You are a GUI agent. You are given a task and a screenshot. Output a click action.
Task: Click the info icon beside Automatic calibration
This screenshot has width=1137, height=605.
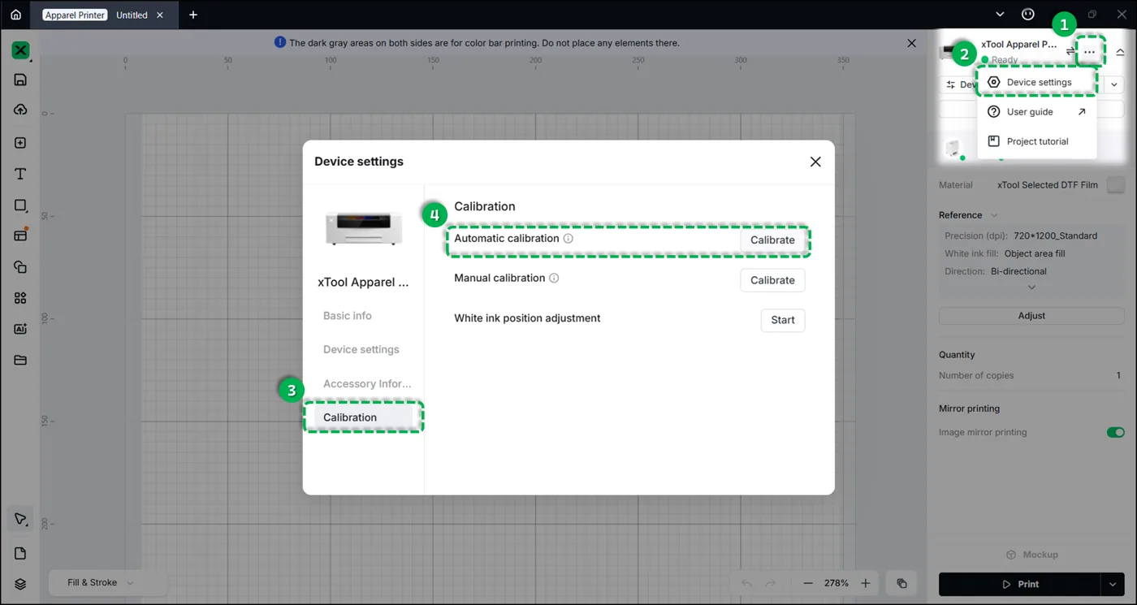pyautogui.click(x=568, y=239)
